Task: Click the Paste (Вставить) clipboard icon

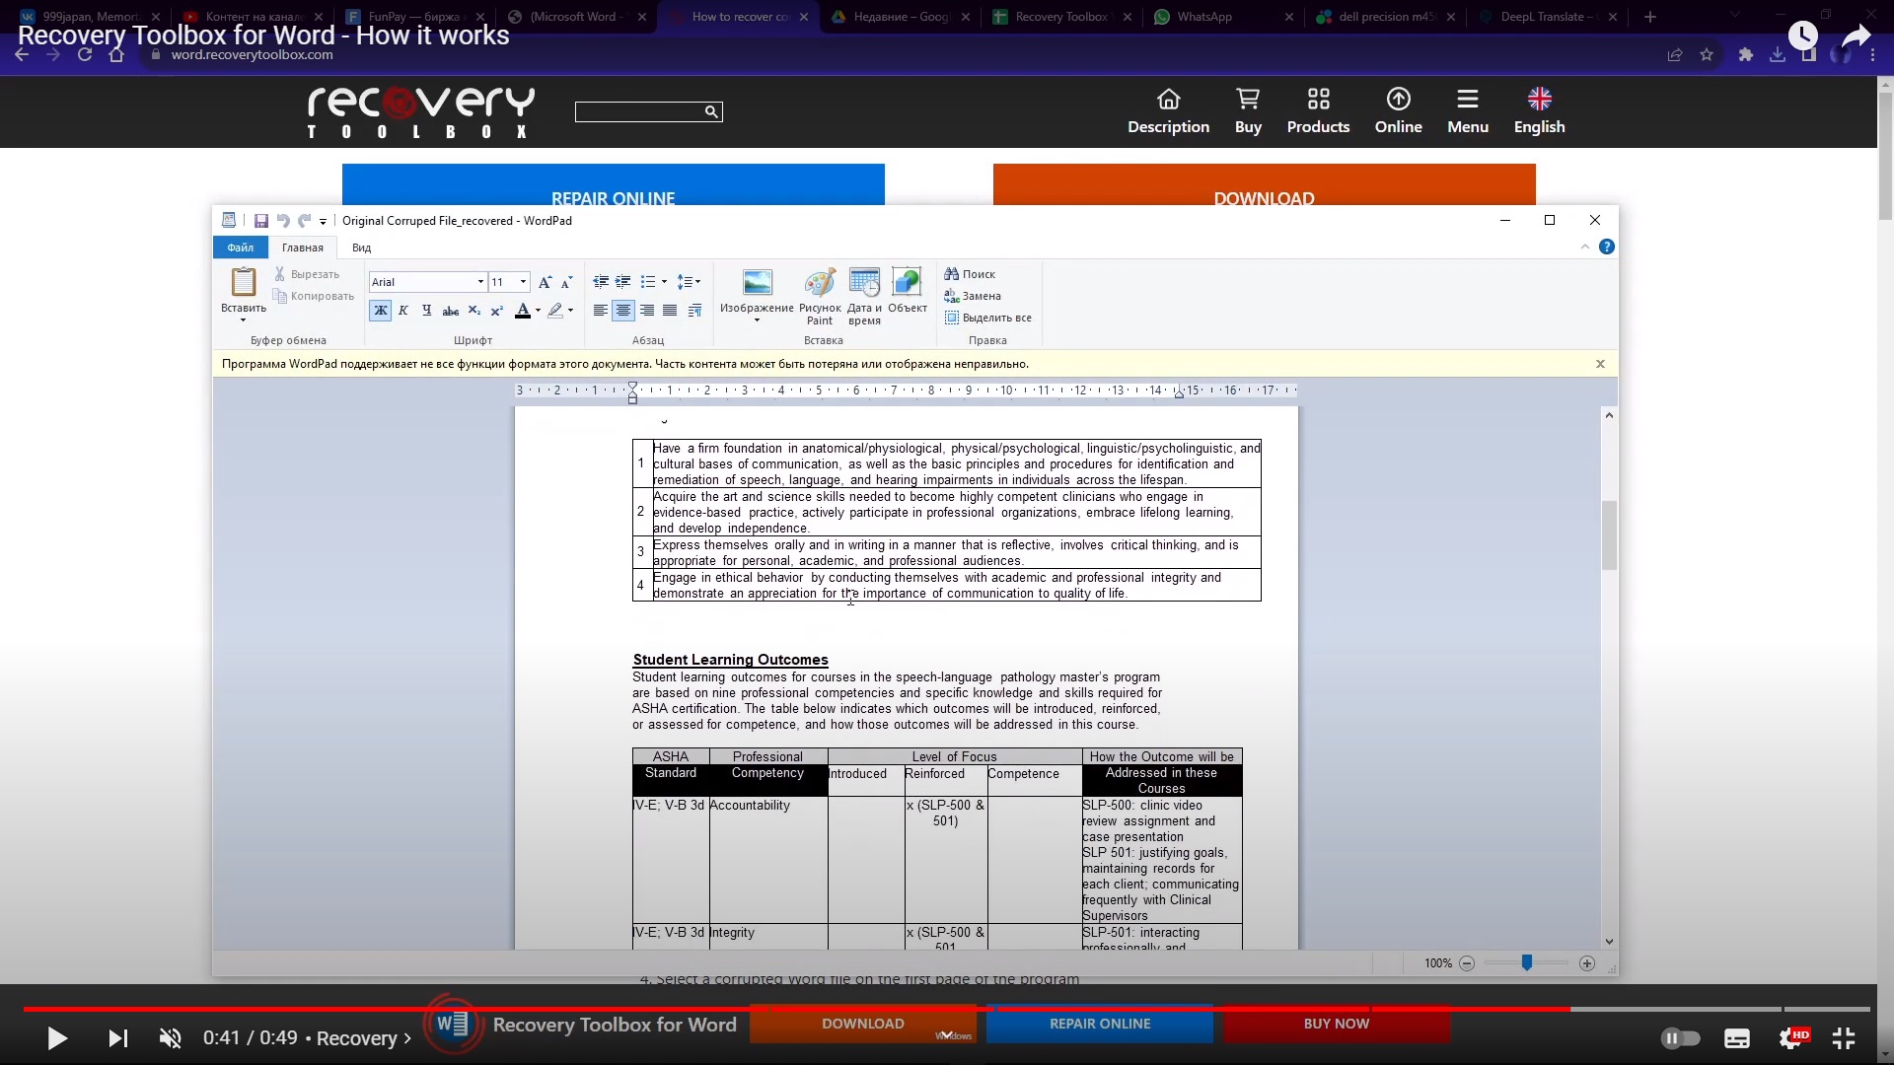Action: point(243,282)
